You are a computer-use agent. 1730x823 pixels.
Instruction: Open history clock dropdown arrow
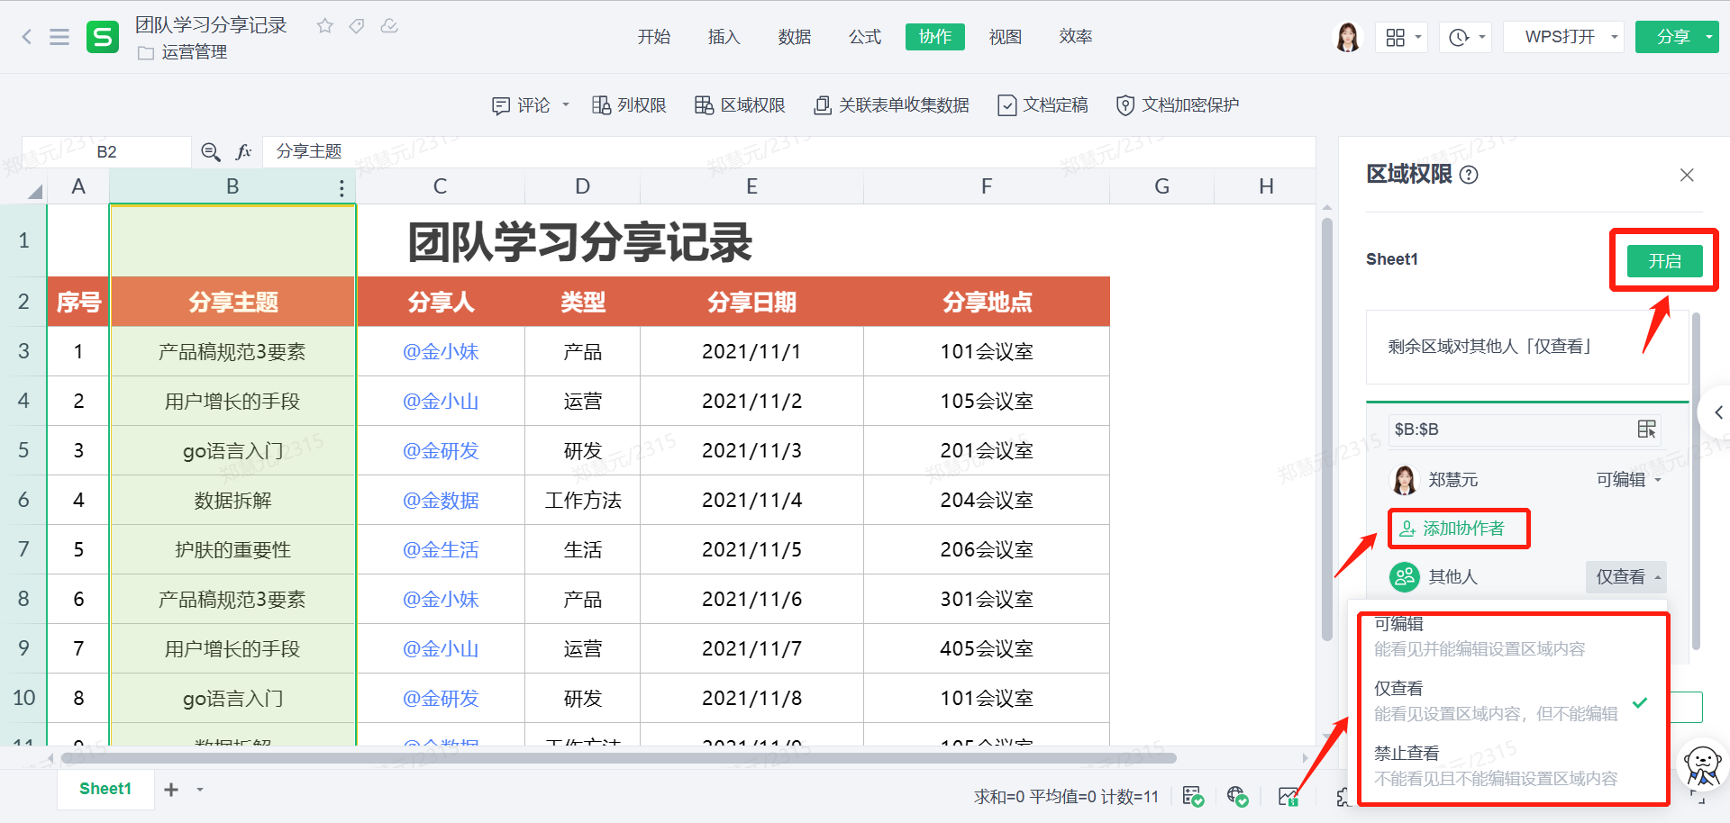coord(1481,37)
